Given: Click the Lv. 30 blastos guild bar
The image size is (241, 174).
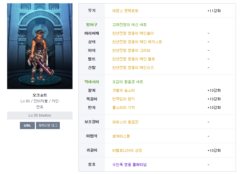Looking at the screenshot, I should coord(40,115).
